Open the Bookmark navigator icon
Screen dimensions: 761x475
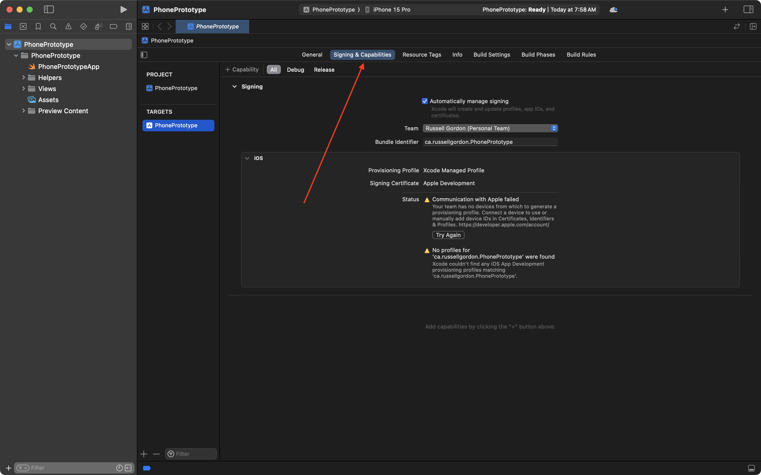(38, 26)
